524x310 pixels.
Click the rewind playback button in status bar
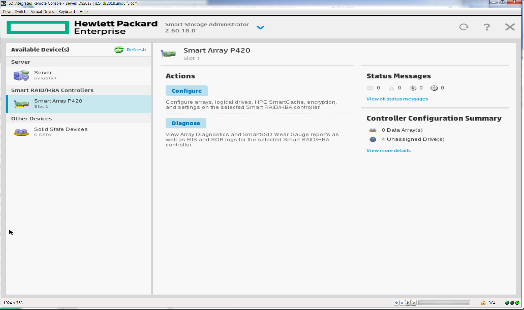click(396, 303)
